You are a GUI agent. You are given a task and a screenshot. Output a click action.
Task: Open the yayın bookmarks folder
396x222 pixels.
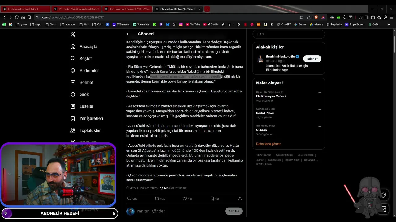pyautogui.click(x=21, y=24)
